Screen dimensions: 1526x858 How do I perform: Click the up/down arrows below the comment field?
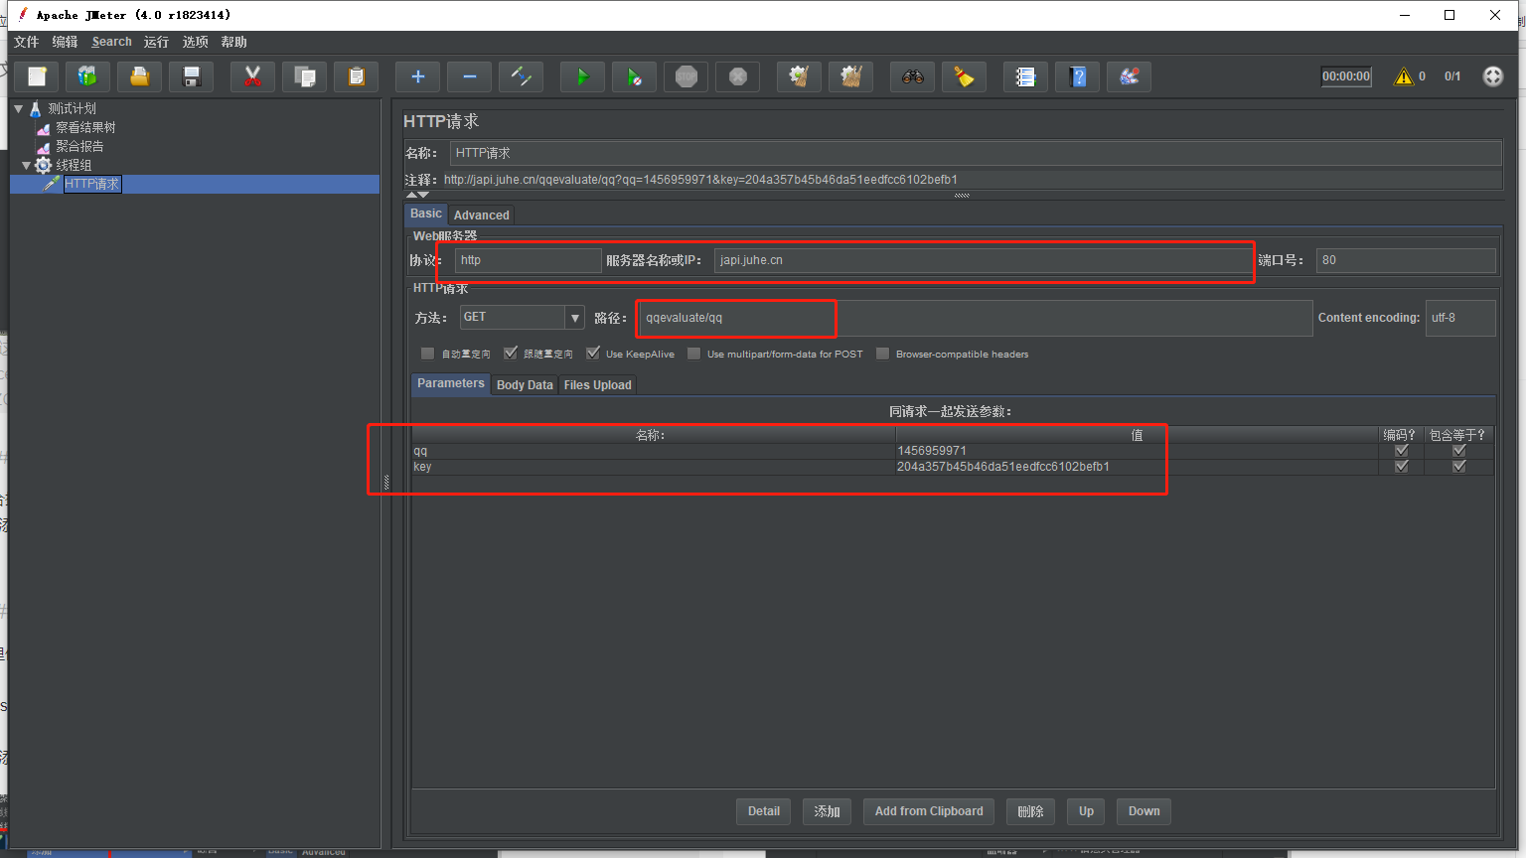click(x=418, y=195)
